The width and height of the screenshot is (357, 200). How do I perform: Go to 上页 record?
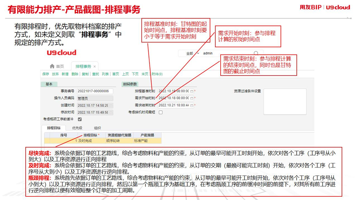pyautogui.click(x=125, y=74)
